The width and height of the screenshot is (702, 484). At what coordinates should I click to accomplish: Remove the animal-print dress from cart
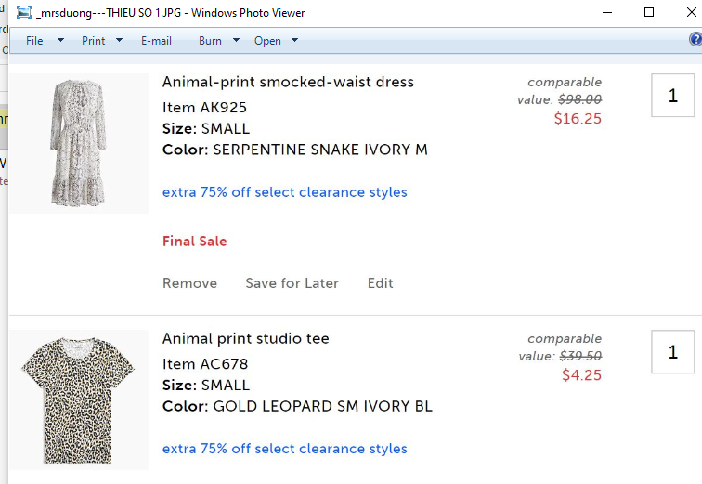pos(189,283)
